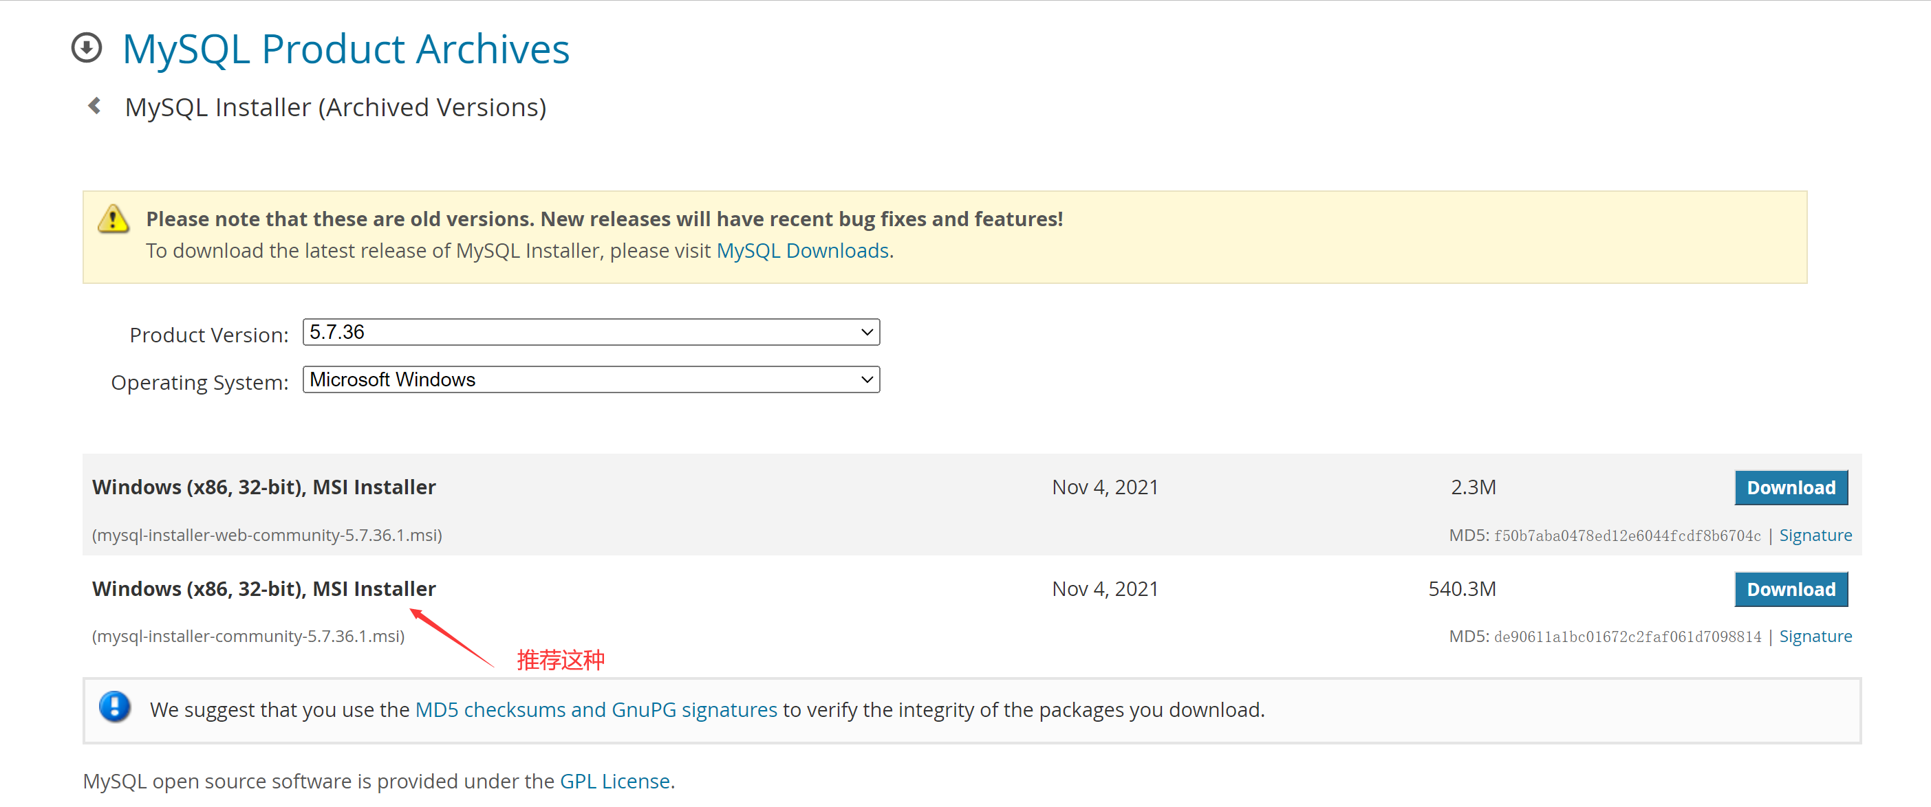This screenshot has height=807, width=1931.
Task: Click the MySQL Installer (Archived Versions) heading
Action: (335, 107)
